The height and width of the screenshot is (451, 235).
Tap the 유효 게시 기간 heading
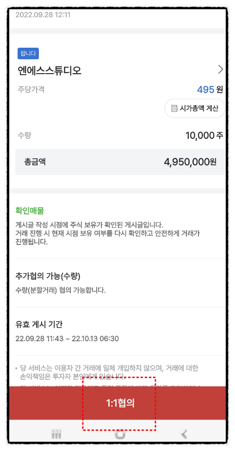[x=39, y=325]
